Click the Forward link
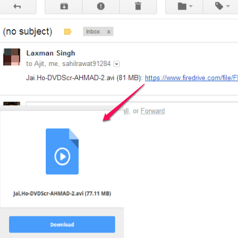Viewport: 238px width, 238px height. click(153, 111)
